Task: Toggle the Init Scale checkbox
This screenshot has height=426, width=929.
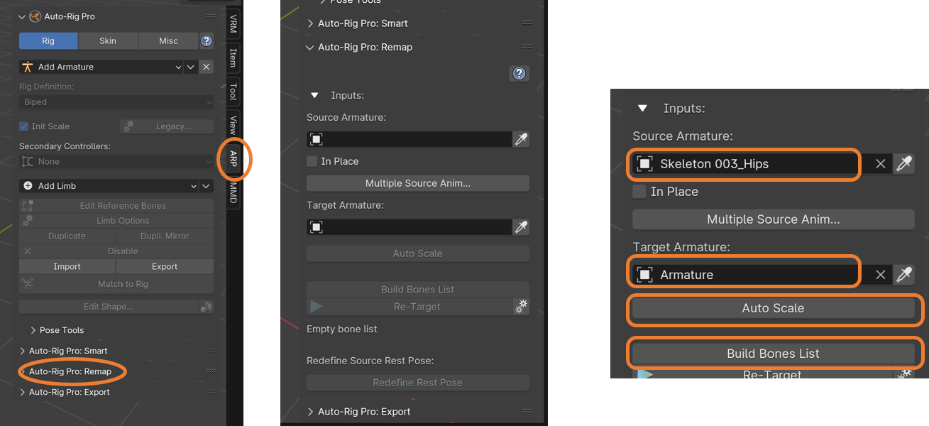Action: pos(24,126)
